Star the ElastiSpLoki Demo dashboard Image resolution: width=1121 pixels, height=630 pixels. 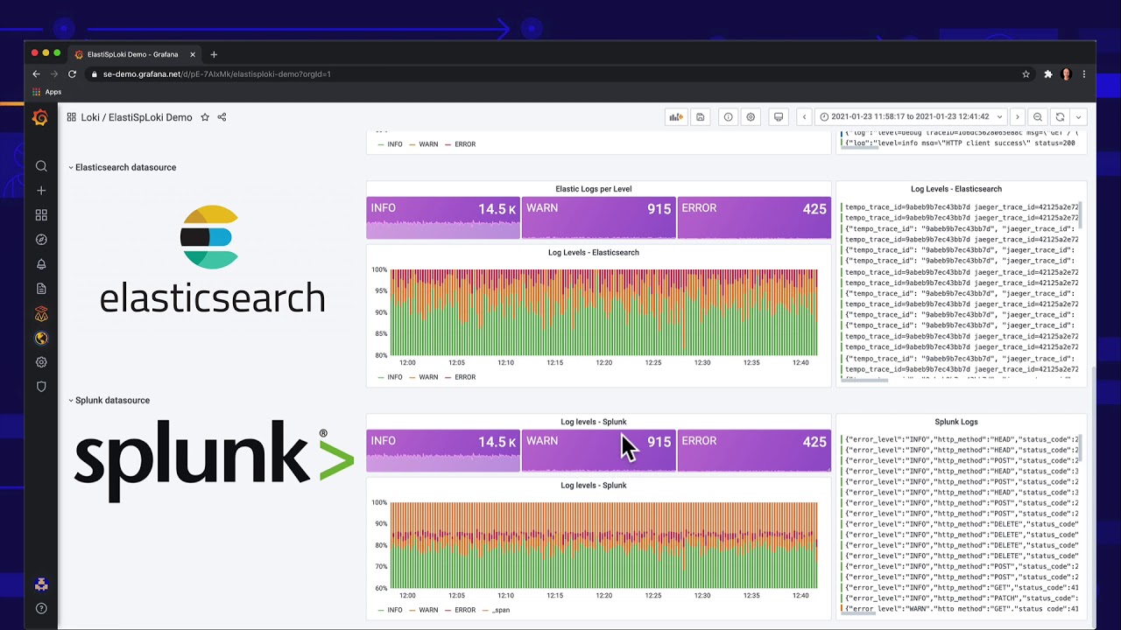(205, 117)
